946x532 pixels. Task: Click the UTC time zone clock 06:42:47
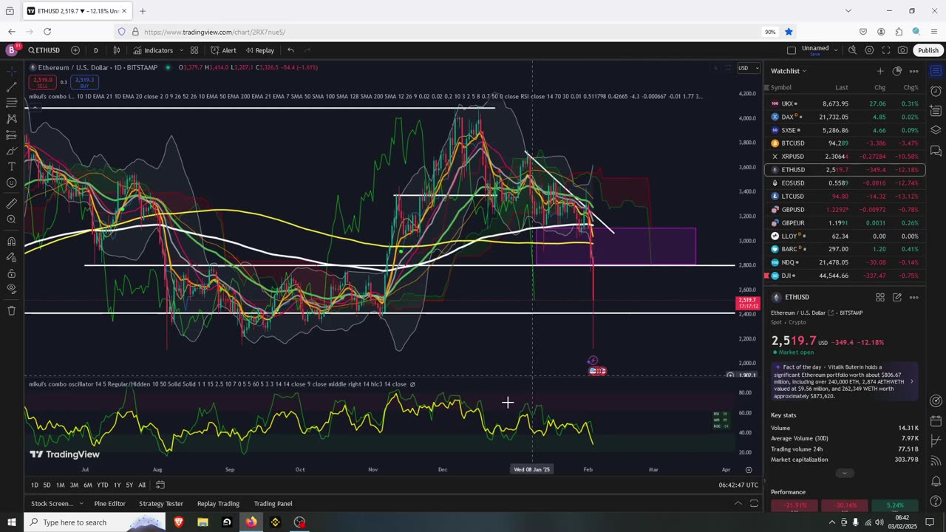(x=738, y=485)
